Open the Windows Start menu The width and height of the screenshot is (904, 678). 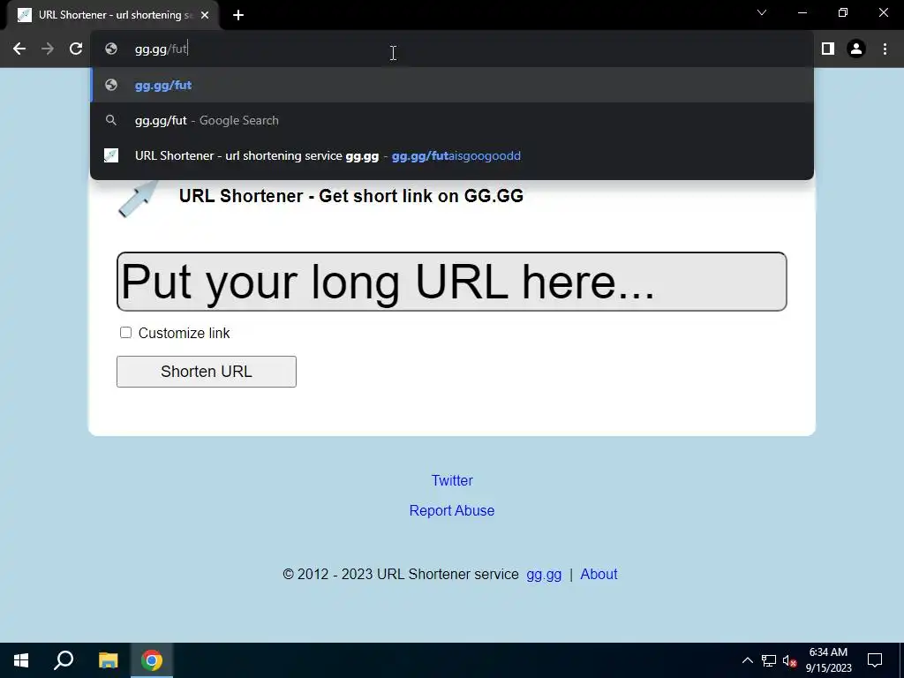(21, 660)
